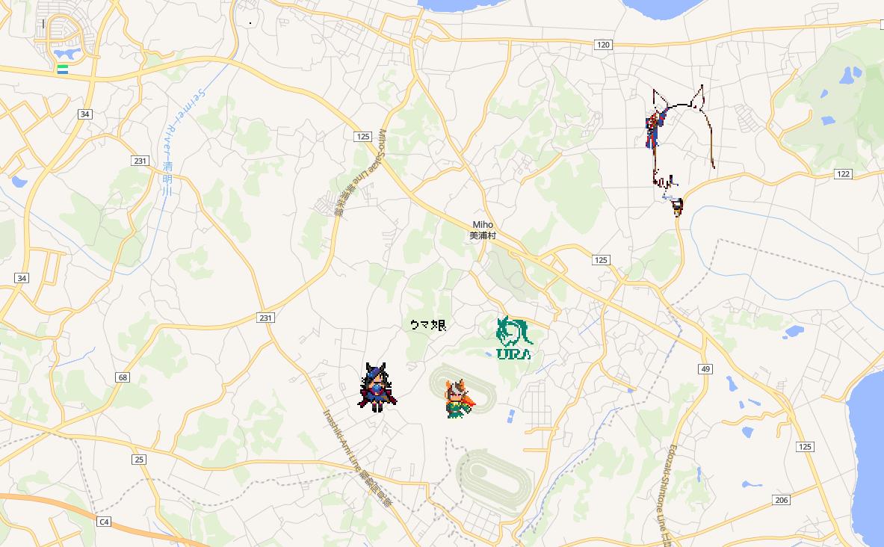Click the route 120 road shield
Image resolution: width=884 pixels, height=547 pixels.
pyautogui.click(x=603, y=45)
